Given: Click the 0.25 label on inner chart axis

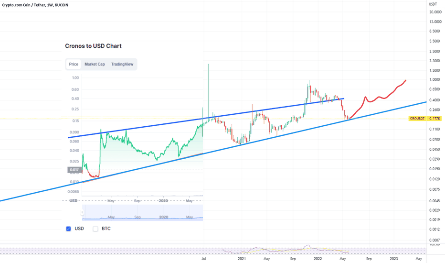Looking at the screenshot, I should (75, 109).
